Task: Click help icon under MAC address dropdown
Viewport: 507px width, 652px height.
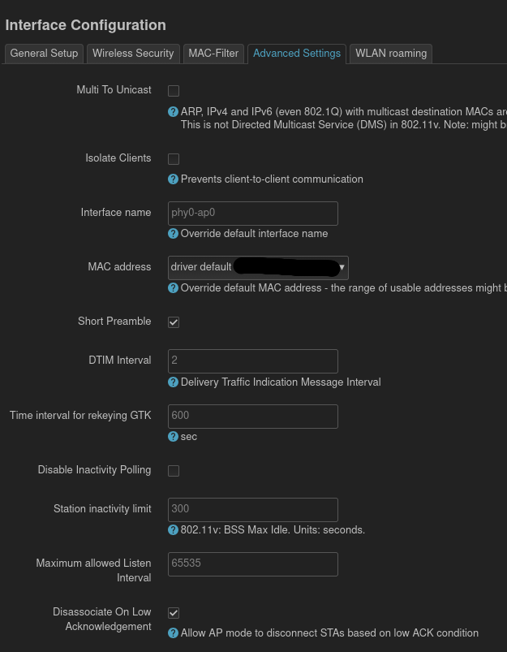Action: (173, 287)
